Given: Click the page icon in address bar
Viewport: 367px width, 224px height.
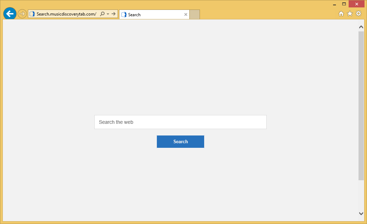Looking at the screenshot, I should point(32,14).
